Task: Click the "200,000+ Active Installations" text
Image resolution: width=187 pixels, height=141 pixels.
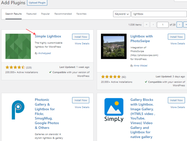Action: pos(21,72)
